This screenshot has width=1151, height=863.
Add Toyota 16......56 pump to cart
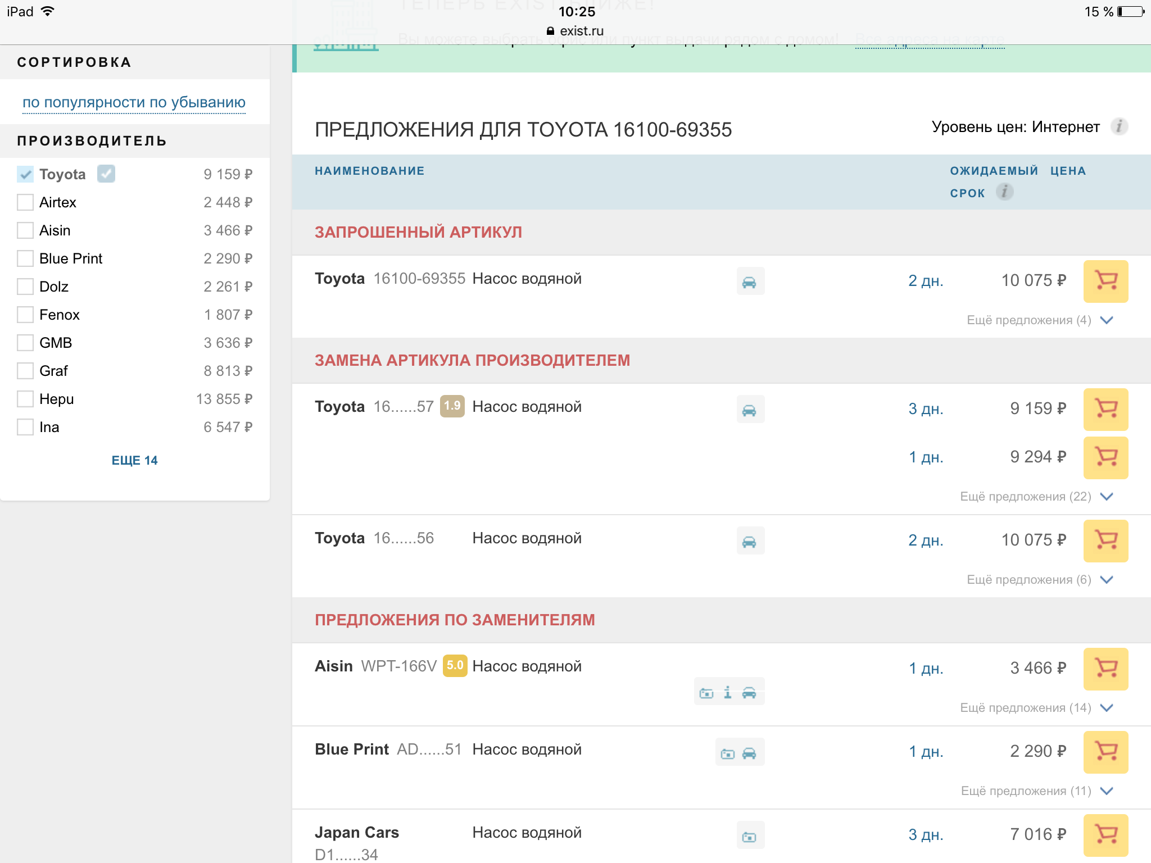tap(1105, 540)
